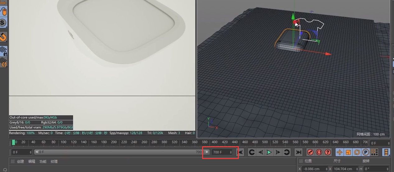The image size is (394, 172).
Task: Click the planar workplane rotate icon
Action: (3, 62)
